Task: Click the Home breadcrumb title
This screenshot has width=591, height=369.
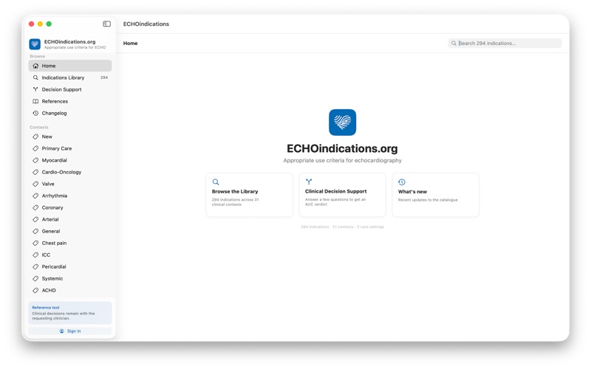Action: click(131, 44)
